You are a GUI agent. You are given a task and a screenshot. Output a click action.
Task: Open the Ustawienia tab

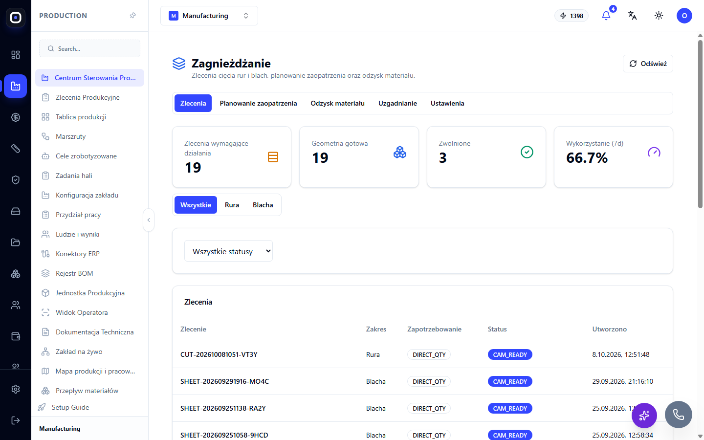[x=447, y=103]
